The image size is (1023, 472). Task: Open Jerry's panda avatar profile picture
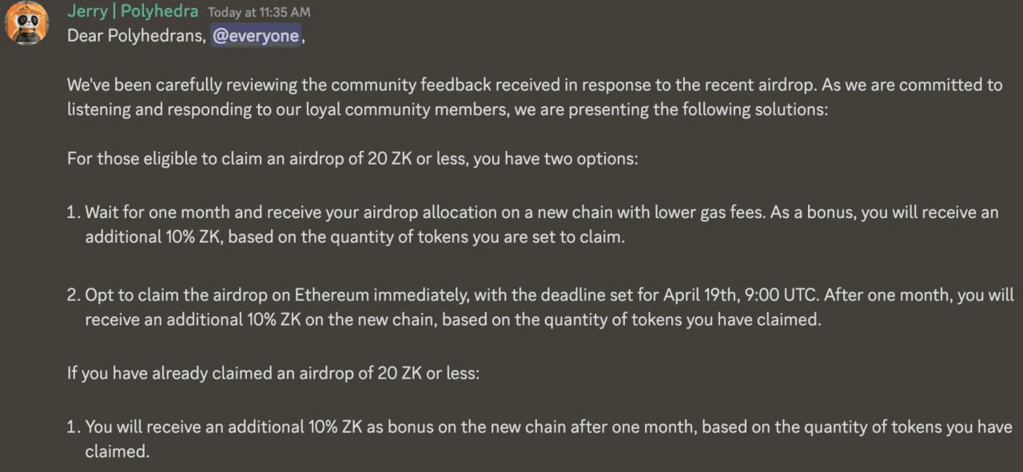(x=27, y=23)
